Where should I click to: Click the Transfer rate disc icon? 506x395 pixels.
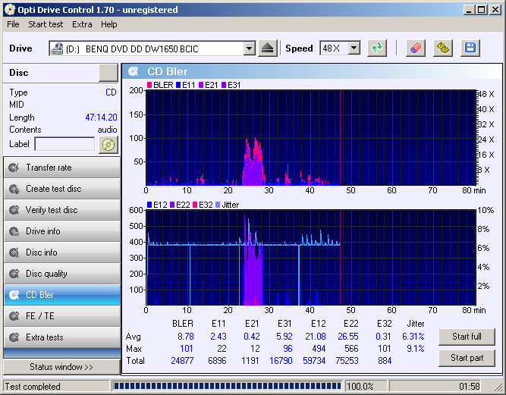tap(14, 168)
